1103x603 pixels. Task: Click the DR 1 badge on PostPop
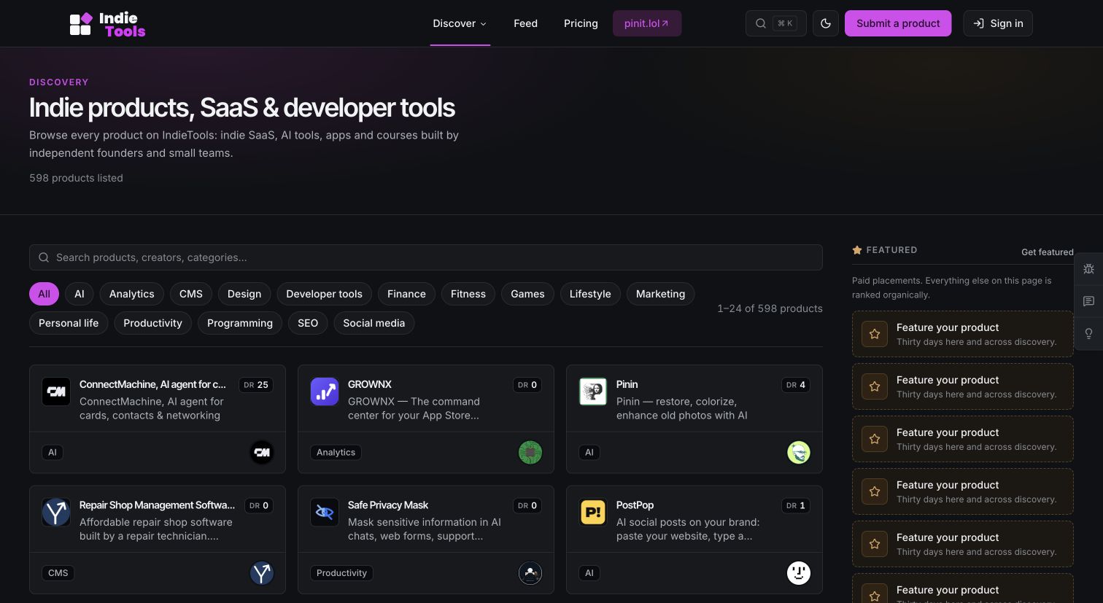(x=796, y=505)
